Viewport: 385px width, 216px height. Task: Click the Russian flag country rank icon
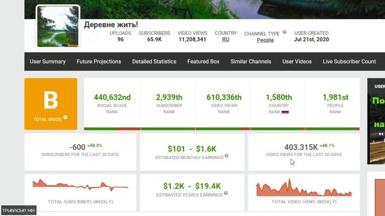pos(285,112)
